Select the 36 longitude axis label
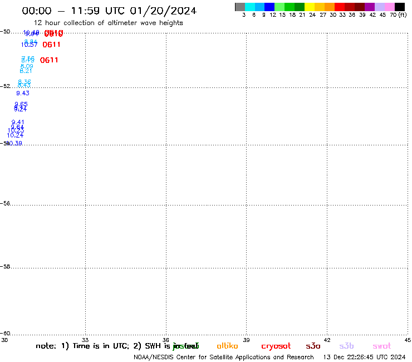This screenshot has width=412, height=362. click(166, 340)
